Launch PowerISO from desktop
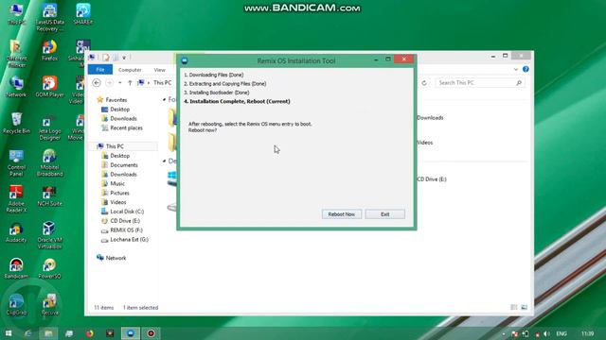This screenshot has height=340, width=606. click(x=49, y=268)
